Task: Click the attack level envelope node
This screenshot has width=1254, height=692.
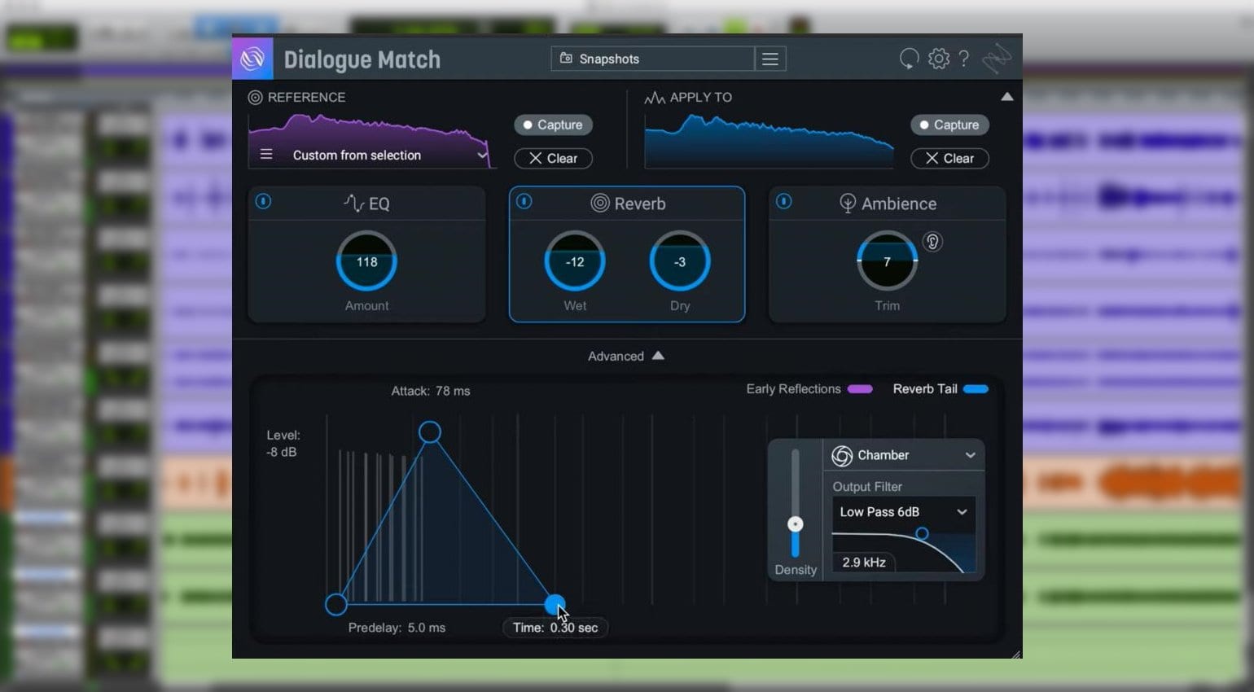Action: click(430, 431)
